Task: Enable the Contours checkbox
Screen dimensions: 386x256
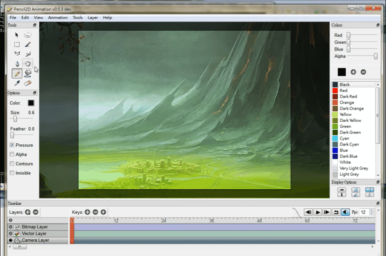Action: [x=12, y=164]
